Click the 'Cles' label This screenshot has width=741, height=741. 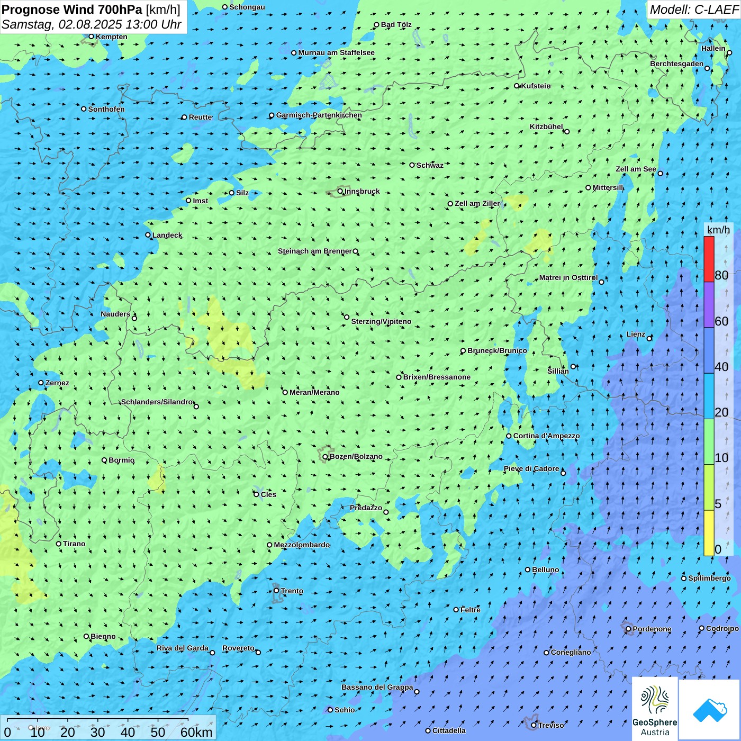click(268, 494)
